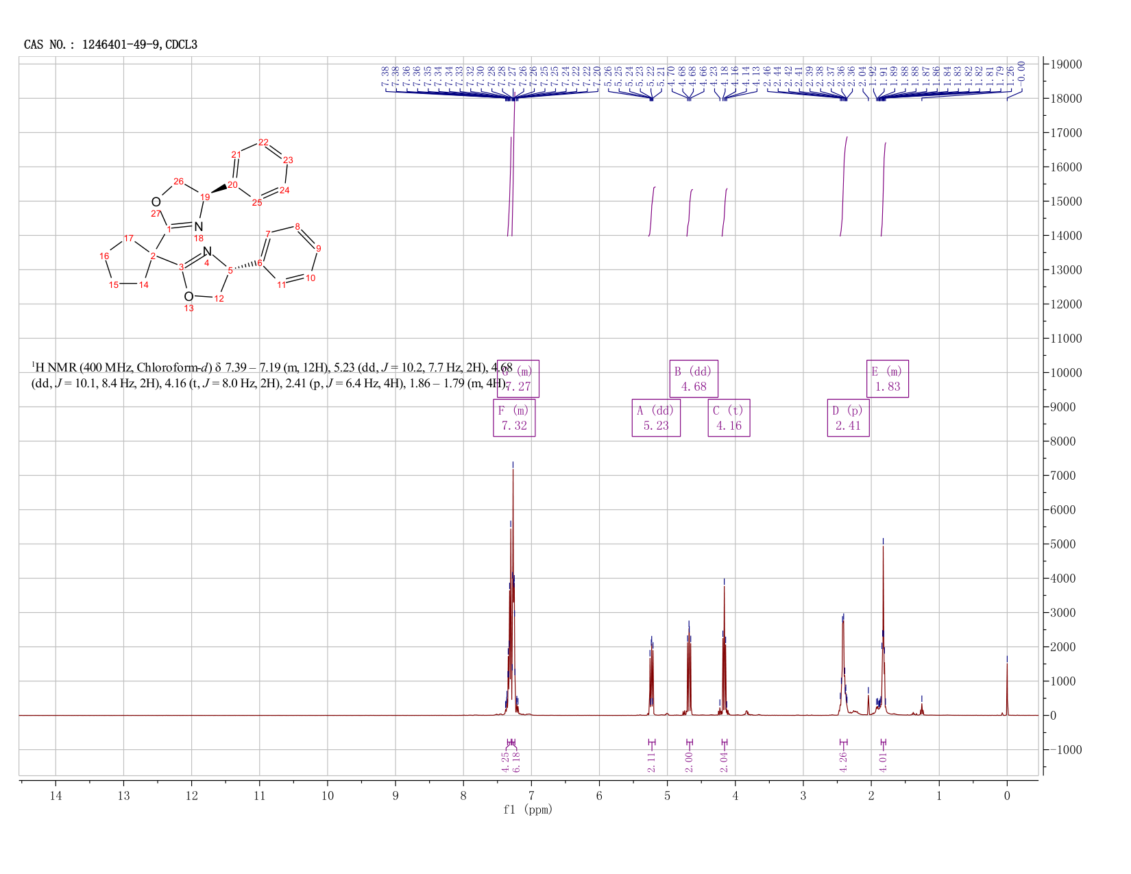Click y-axis tick label 19000
The height and width of the screenshot is (874, 1131).
click(x=1065, y=64)
